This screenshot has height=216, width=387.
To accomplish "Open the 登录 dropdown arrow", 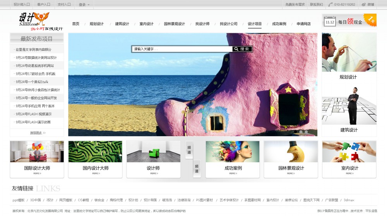I will (88, 5).
